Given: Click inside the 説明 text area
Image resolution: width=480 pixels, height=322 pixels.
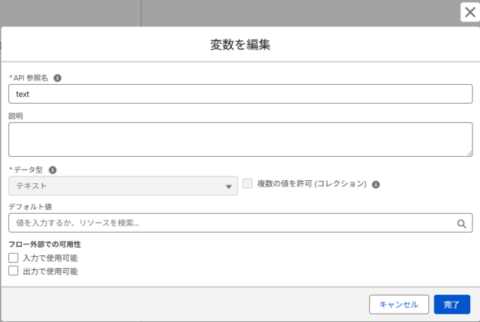Looking at the screenshot, I should click(x=240, y=140).
